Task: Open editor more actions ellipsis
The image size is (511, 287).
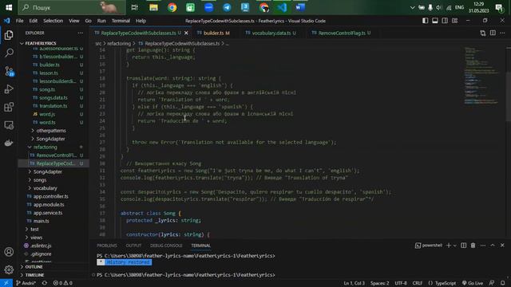Action: click(502, 33)
